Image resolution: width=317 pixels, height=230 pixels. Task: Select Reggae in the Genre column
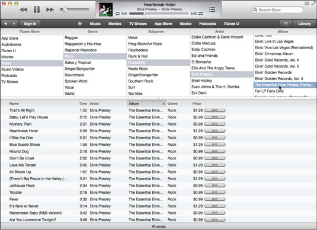tap(95, 37)
